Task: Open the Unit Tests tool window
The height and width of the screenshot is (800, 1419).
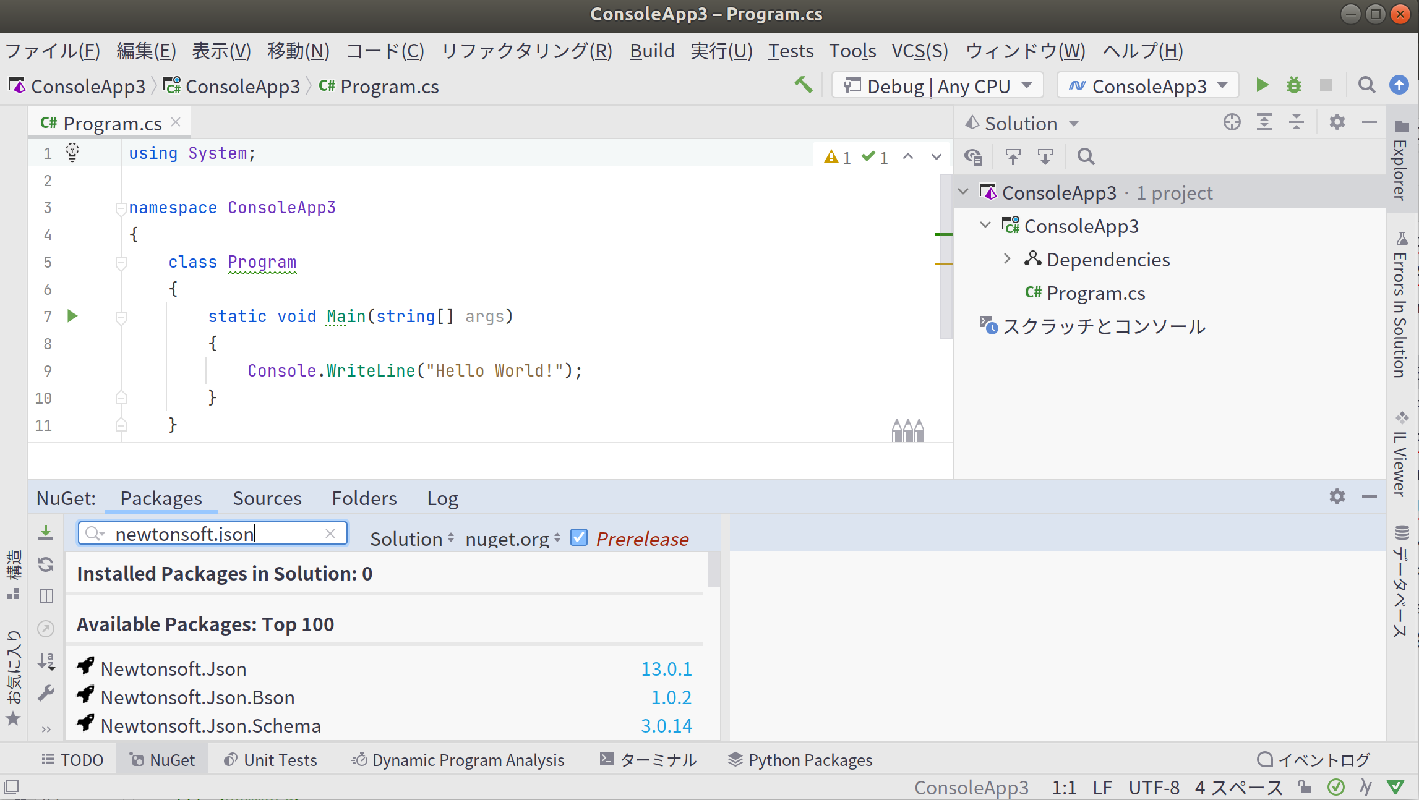Action: pyautogui.click(x=270, y=760)
